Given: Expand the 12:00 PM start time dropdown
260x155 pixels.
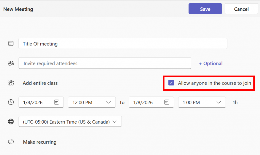Looking at the screenshot, I should [x=108, y=102].
